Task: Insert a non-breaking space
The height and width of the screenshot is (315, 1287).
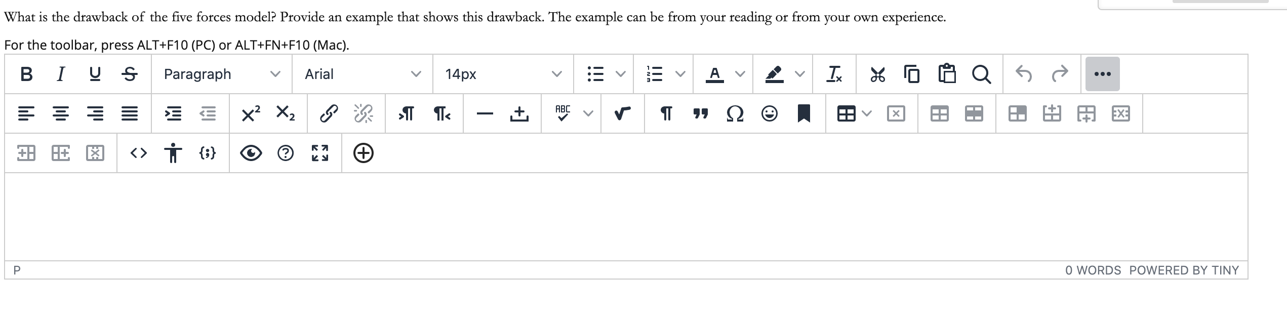Action: point(519,113)
